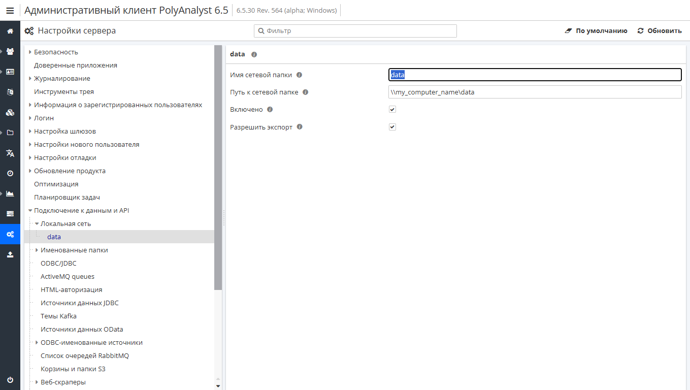This screenshot has width=690, height=390.
Task: Open the stacked cubes sidebar icon
Action: pos(10,112)
